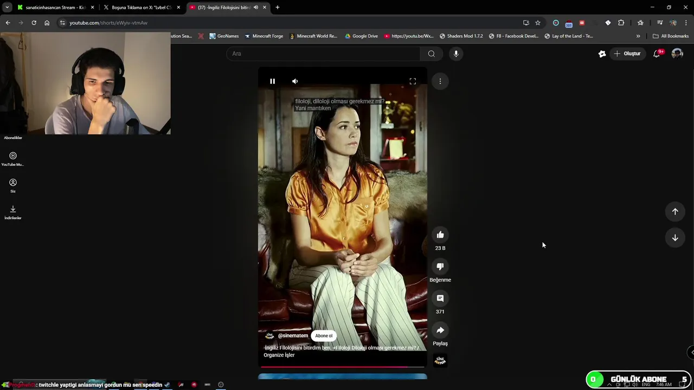Open the https://youtu.be/Wx... bookmark
Screen dimensions: 694x390
(x=409, y=36)
